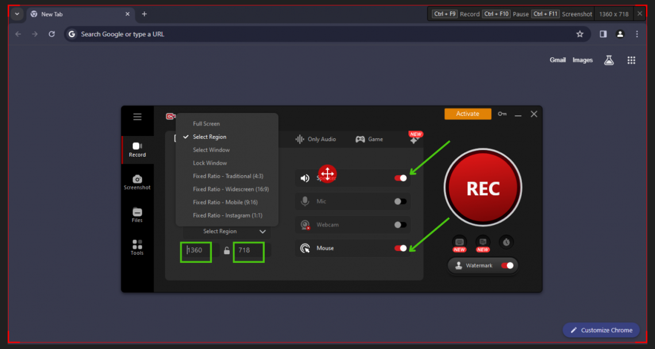Click the scheduled recording timer icon
The image size is (655, 349).
pyautogui.click(x=506, y=243)
